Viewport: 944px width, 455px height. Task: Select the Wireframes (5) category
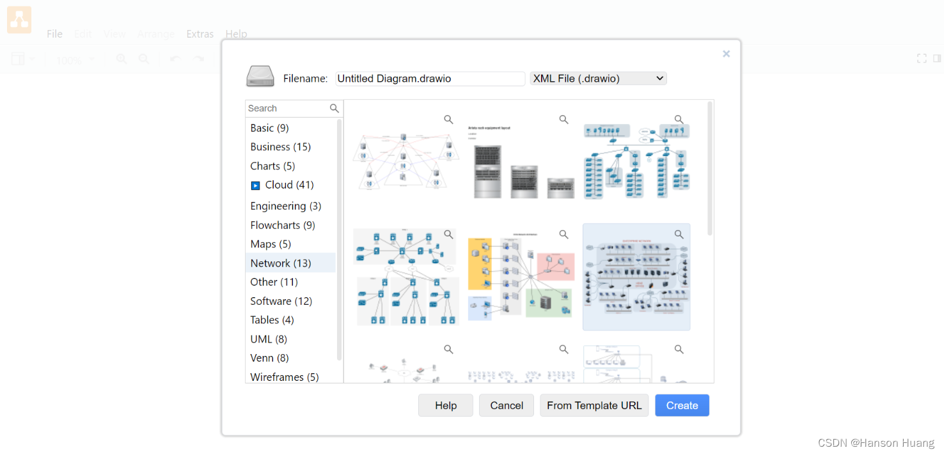coord(290,376)
